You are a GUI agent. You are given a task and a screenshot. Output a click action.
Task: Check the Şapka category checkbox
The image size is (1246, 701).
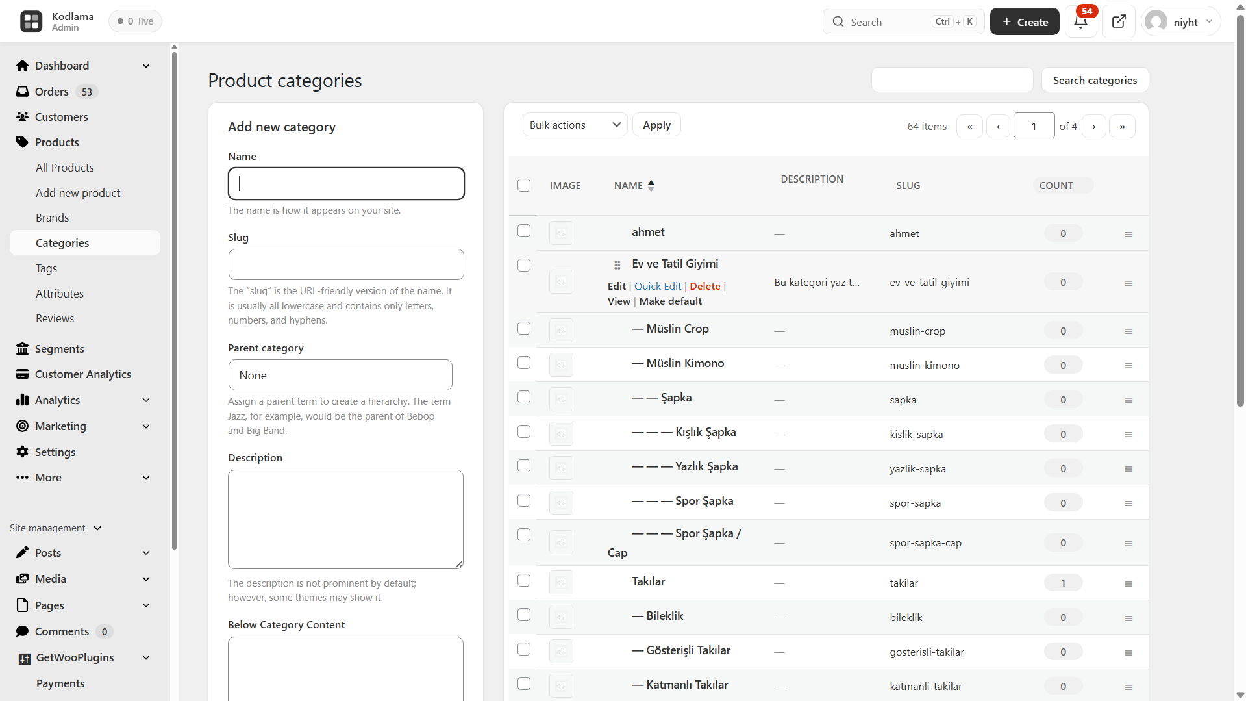524,397
